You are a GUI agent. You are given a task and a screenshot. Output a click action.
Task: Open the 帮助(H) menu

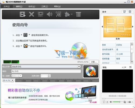click(57, 6)
